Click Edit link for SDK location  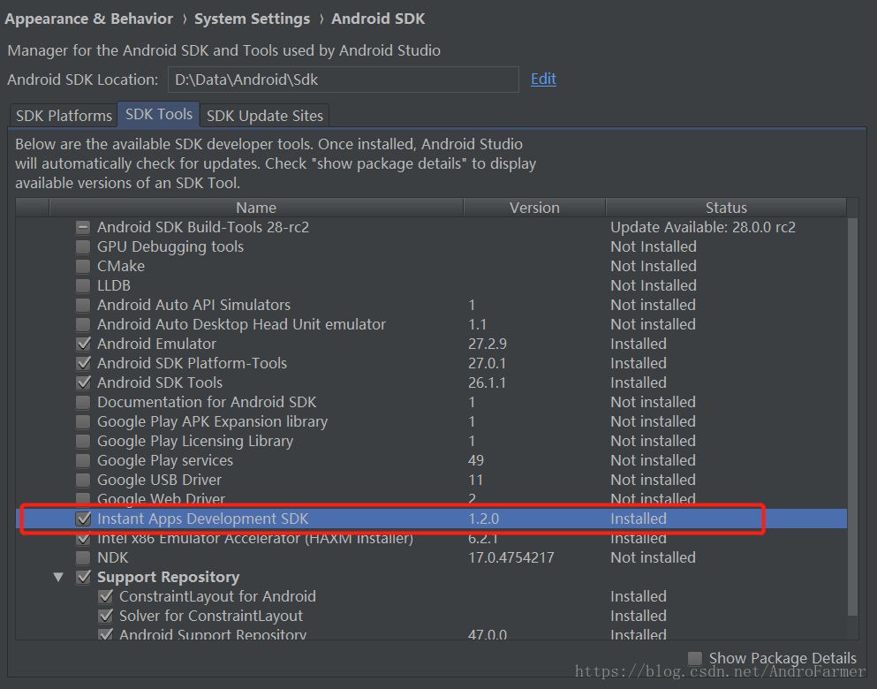(x=543, y=79)
